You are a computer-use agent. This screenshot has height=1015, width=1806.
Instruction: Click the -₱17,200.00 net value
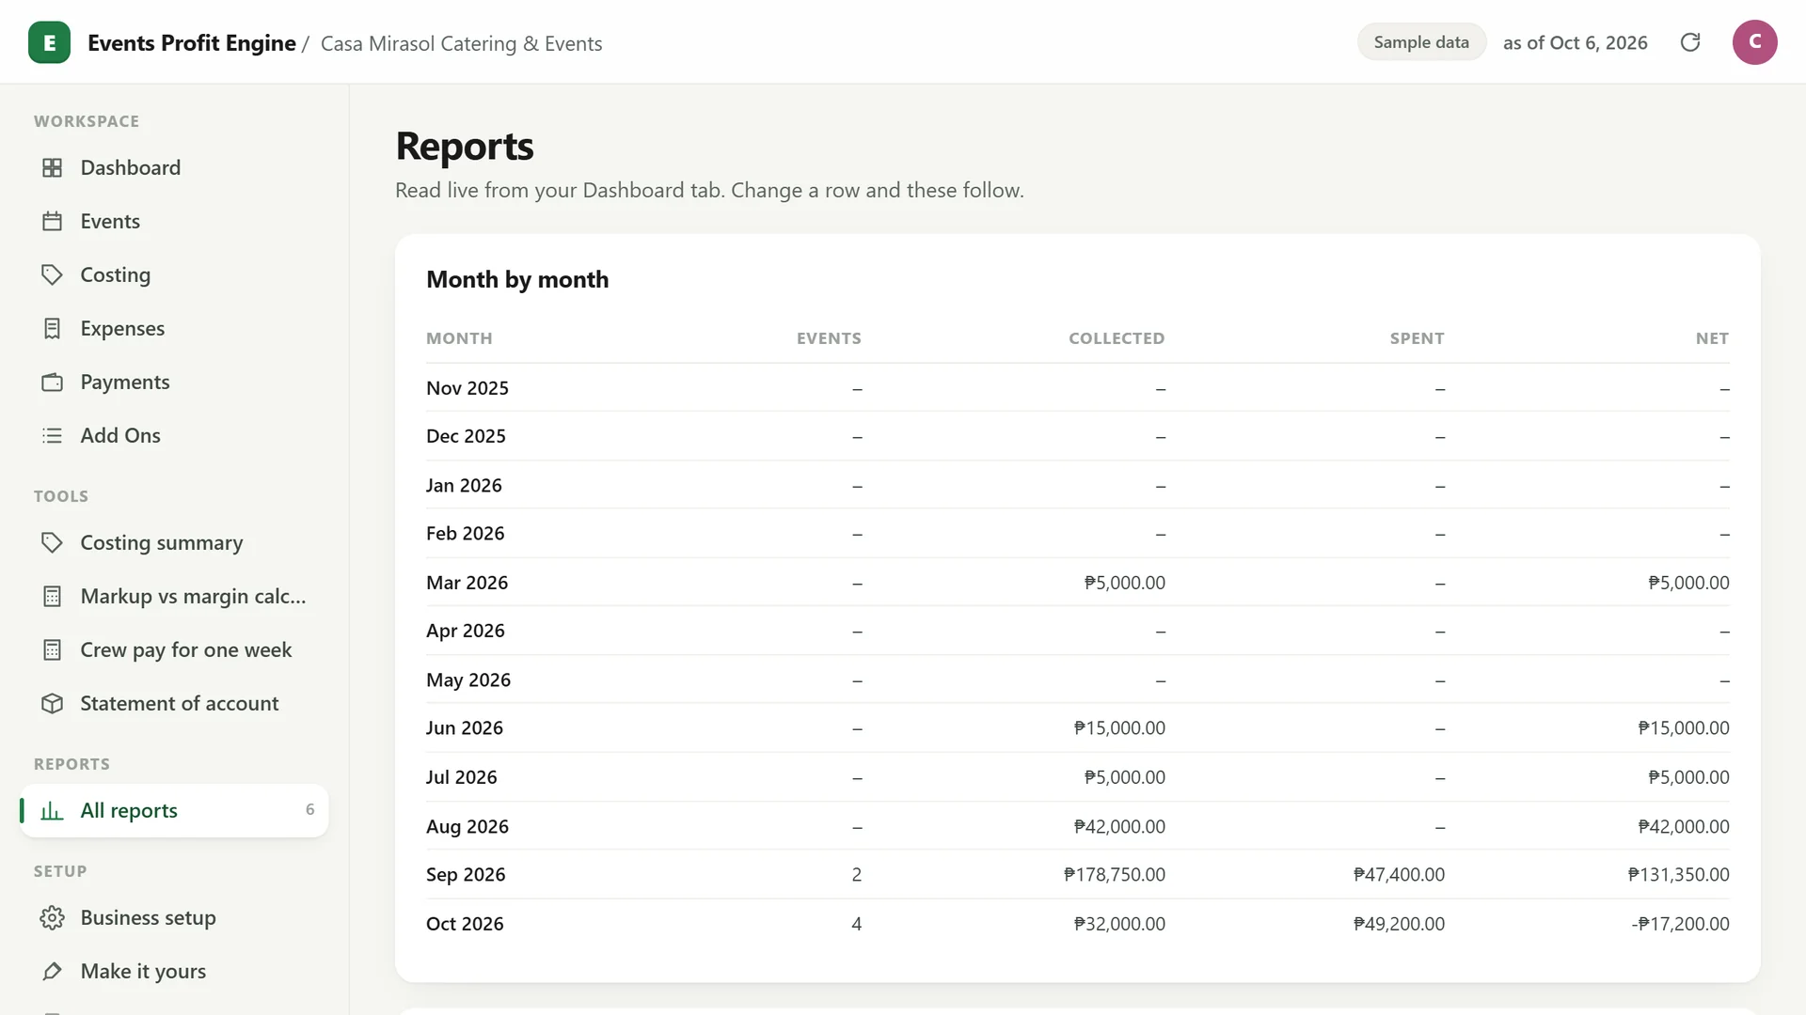[1680, 924]
